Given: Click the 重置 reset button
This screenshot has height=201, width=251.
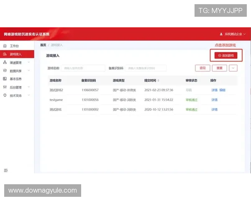Looking at the screenshot, I should [219, 68].
